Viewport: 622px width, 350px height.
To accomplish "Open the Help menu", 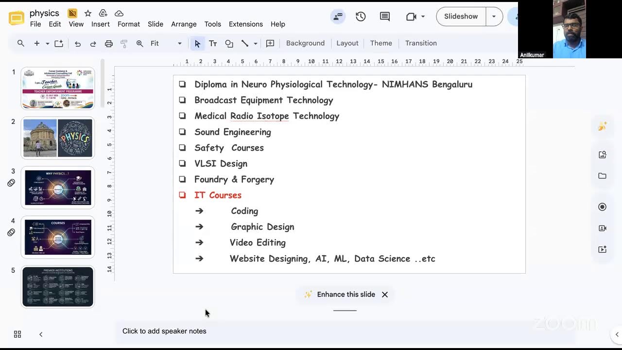I will 278,24.
